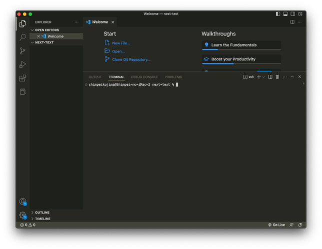This screenshot has height=249, width=322.
Task: Click Learn the Fundamentals progress bar
Action: coord(241,49)
